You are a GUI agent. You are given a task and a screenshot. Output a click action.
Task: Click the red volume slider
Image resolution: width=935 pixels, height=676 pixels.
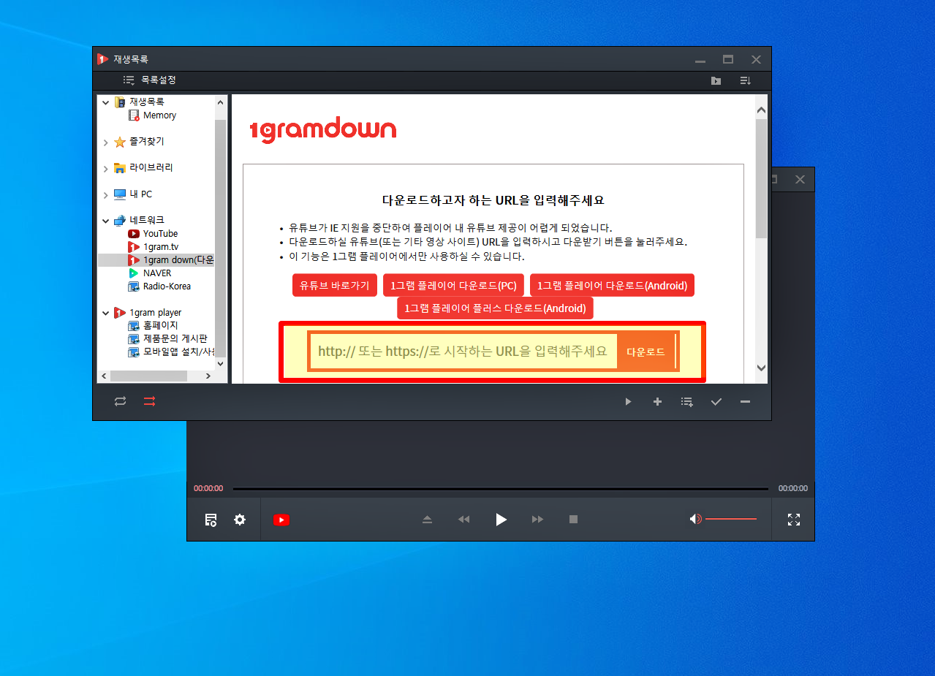[x=731, y=519]
